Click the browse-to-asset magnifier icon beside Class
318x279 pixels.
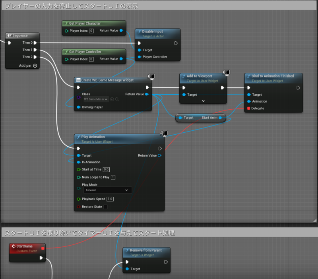point(117,99)
